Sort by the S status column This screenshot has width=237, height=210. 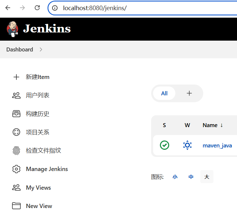(x=164, y=125)
